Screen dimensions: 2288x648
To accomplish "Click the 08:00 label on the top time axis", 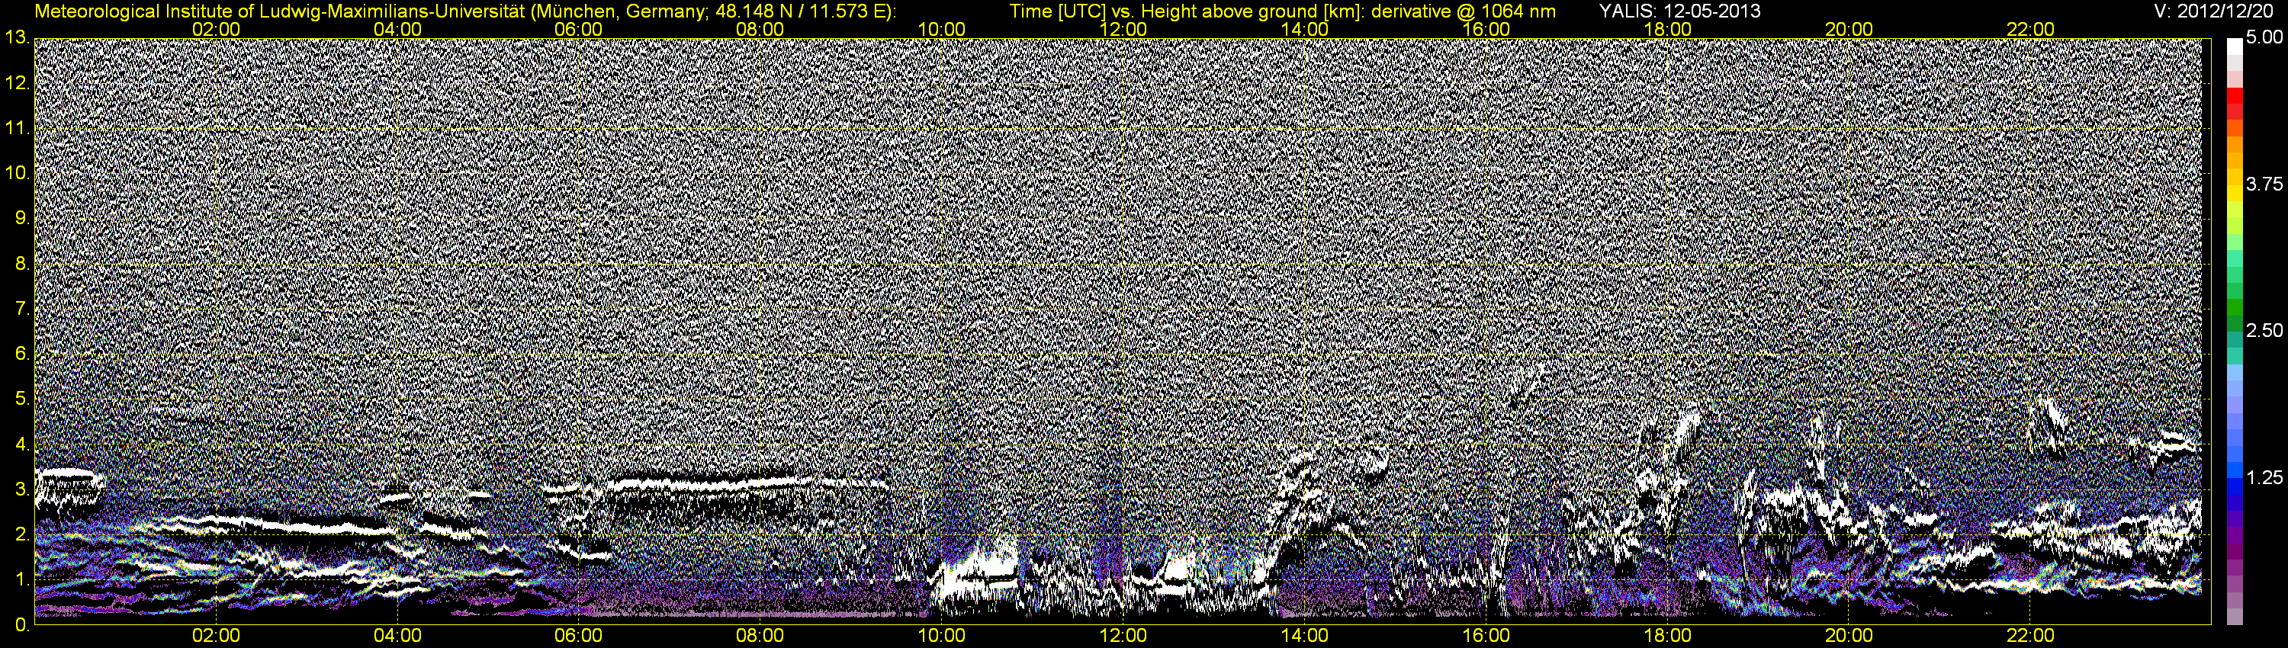I will [760, 29].
